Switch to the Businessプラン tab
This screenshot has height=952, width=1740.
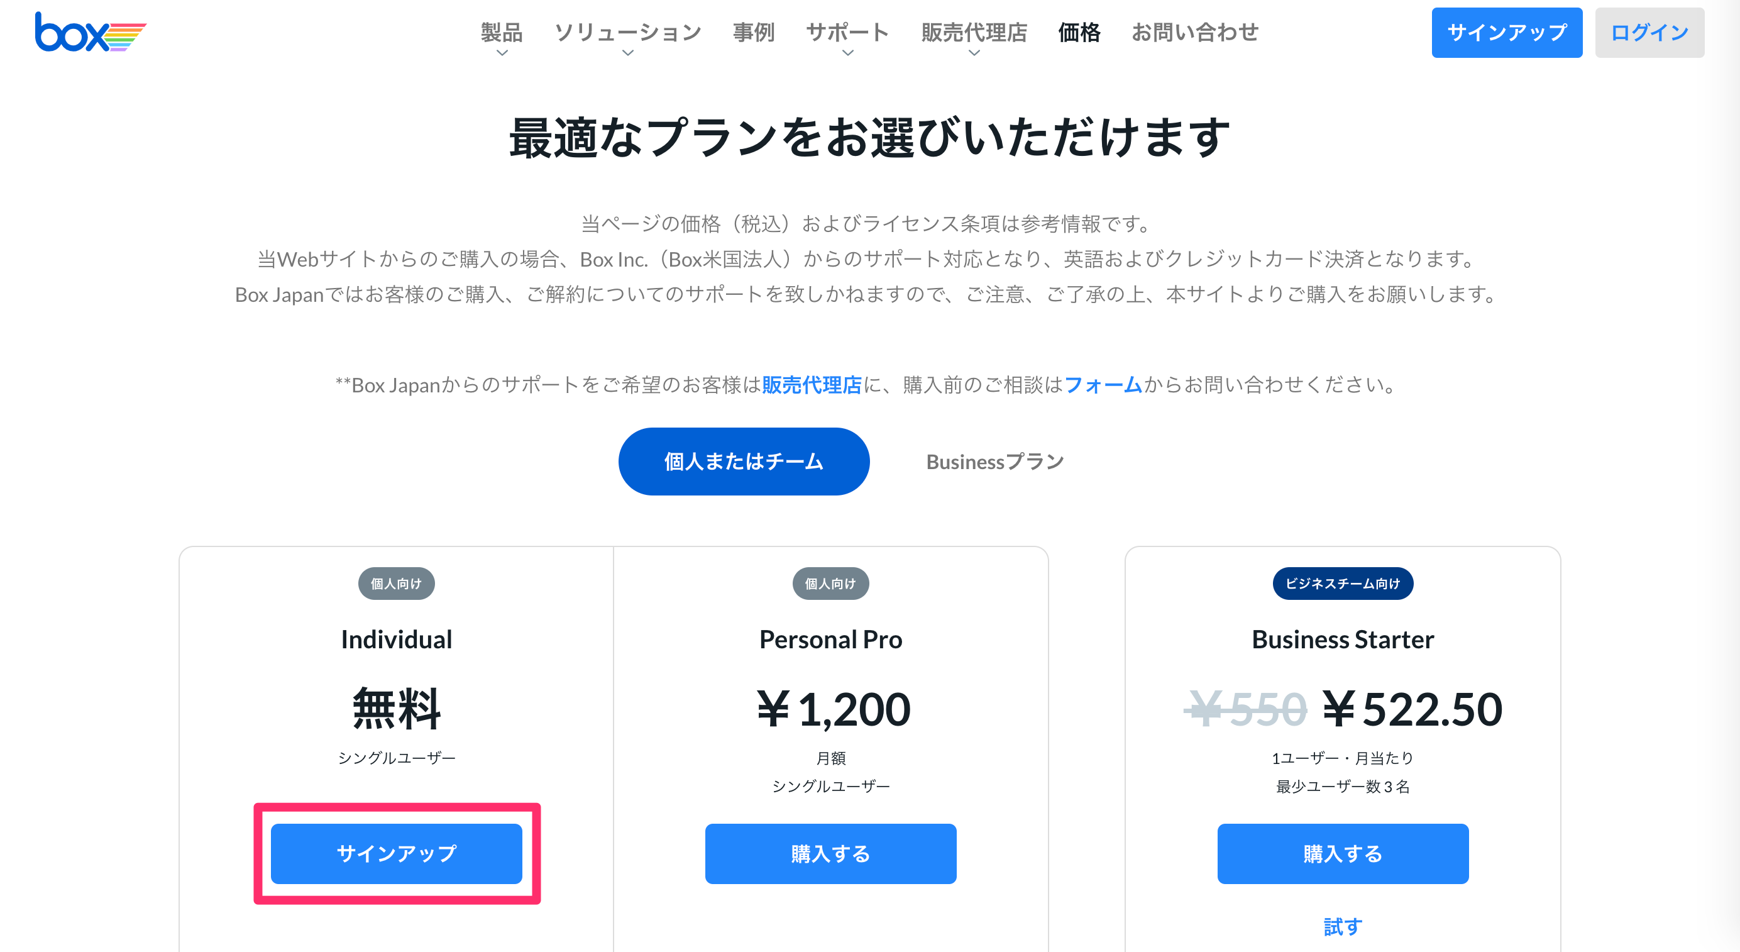(995, 462)
